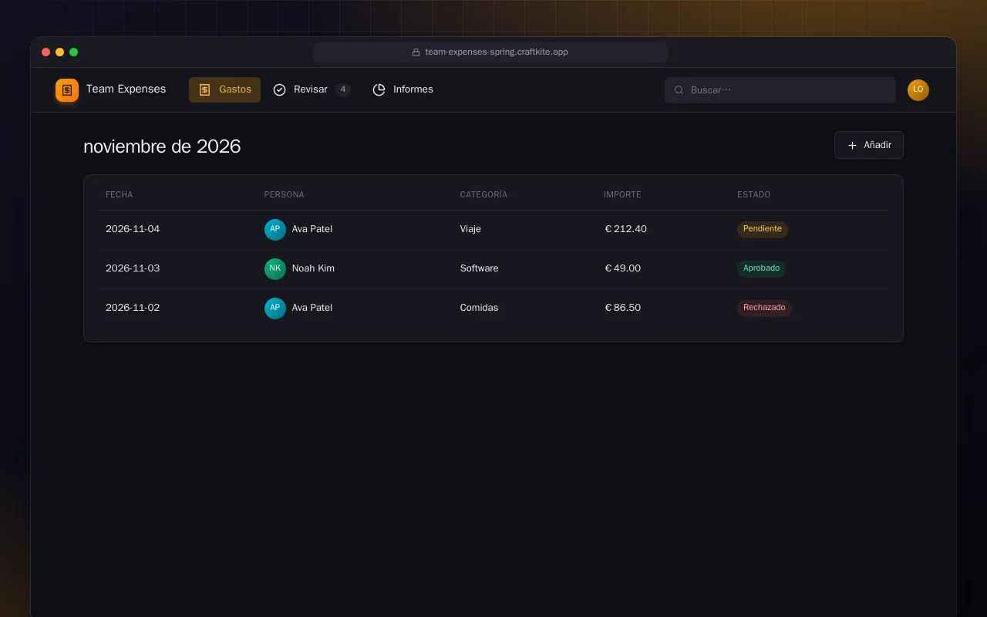Open the Gastos tab

[x=224, y=89]
